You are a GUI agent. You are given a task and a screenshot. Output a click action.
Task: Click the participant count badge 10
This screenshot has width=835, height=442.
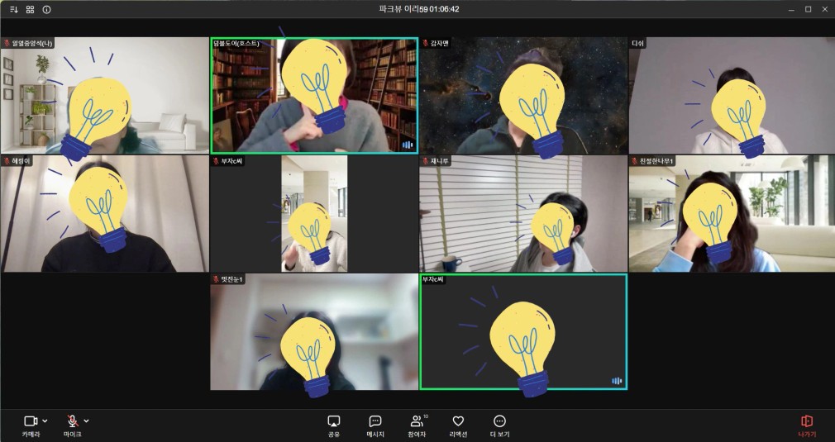(426, 416)
